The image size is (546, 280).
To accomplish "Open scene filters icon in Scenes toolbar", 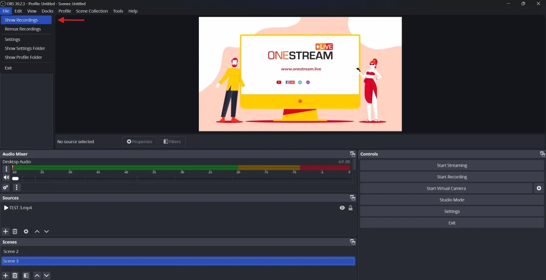I will (x=26, y=276).
